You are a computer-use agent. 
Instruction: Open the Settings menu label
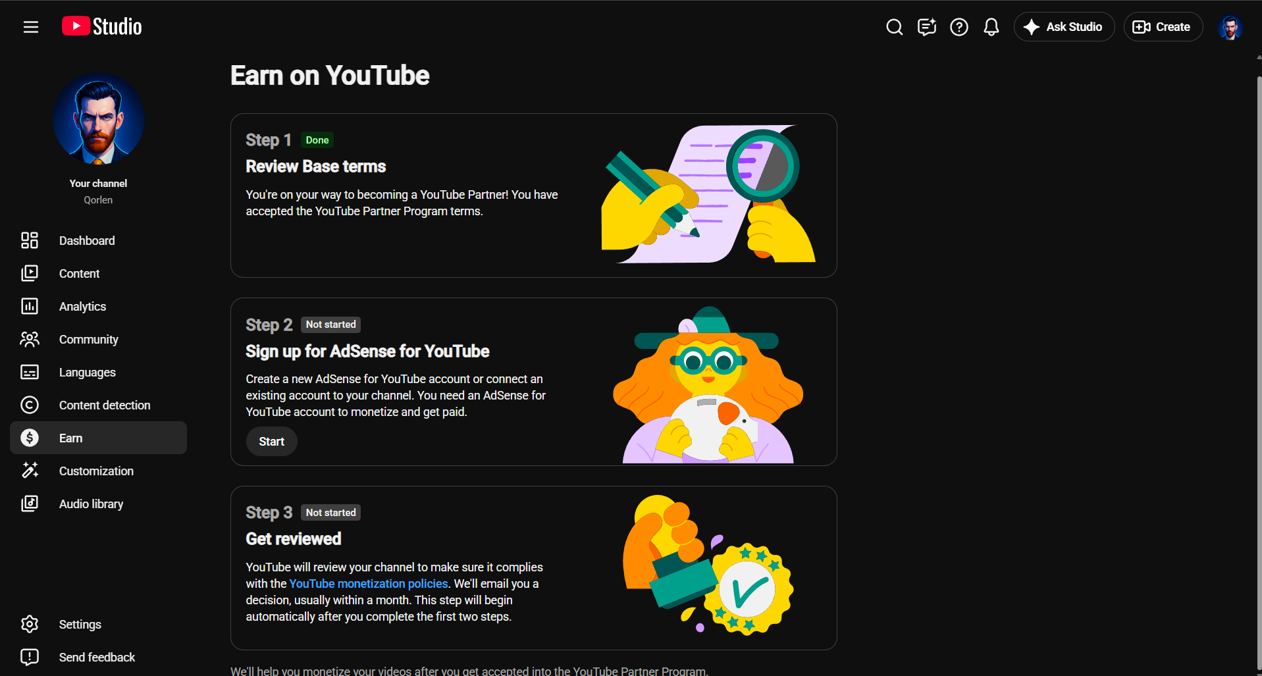click(80, 625)
